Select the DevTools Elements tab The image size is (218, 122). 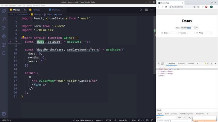pyautogui.click(x=171, y=63)
